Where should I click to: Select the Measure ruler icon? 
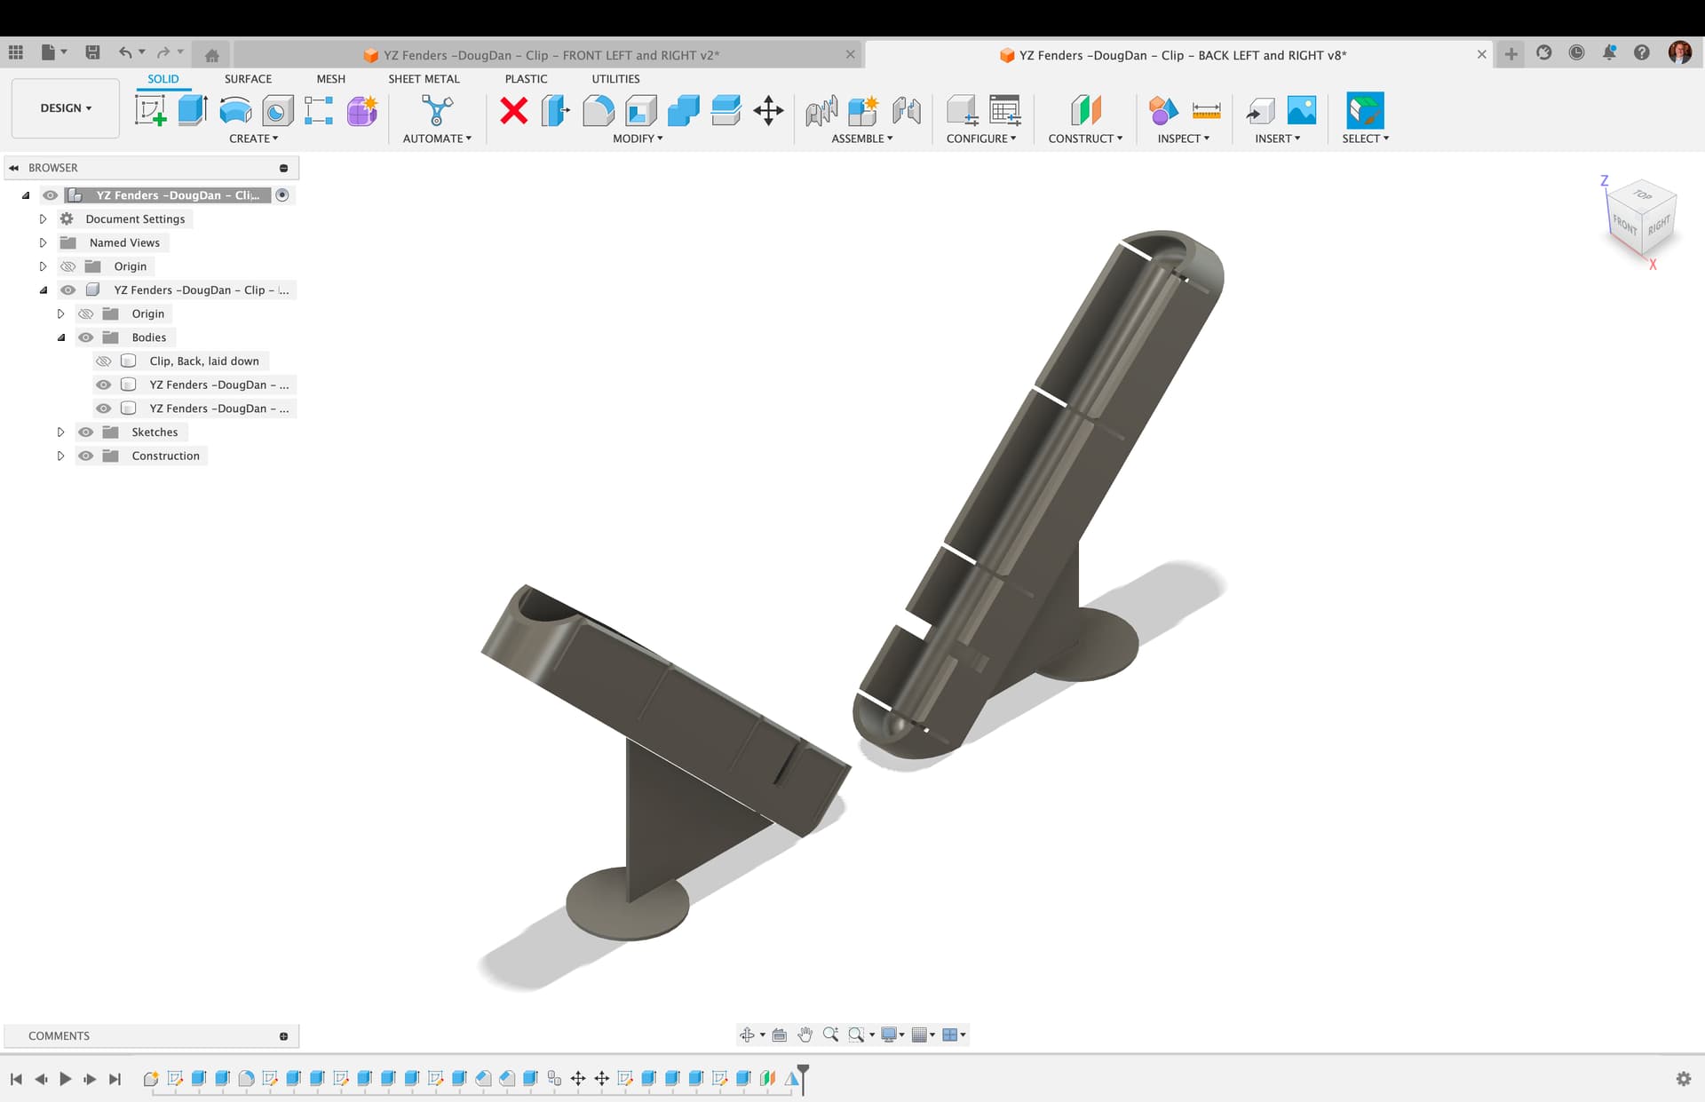coord(1206,111)
